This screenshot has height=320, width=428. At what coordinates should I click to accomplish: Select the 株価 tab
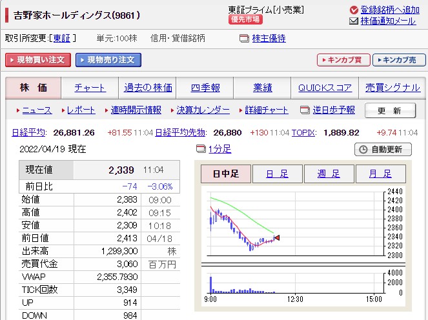pyautogui.click(x=34, y=88)
